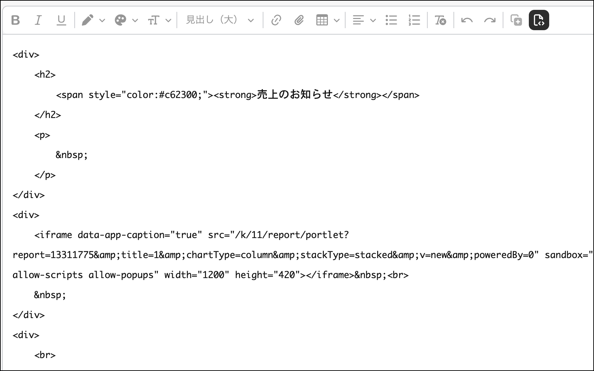Screen dimensions: 594x371
Task: Expand the font size dropdown arrow
Action: click(x=168, y=20)
